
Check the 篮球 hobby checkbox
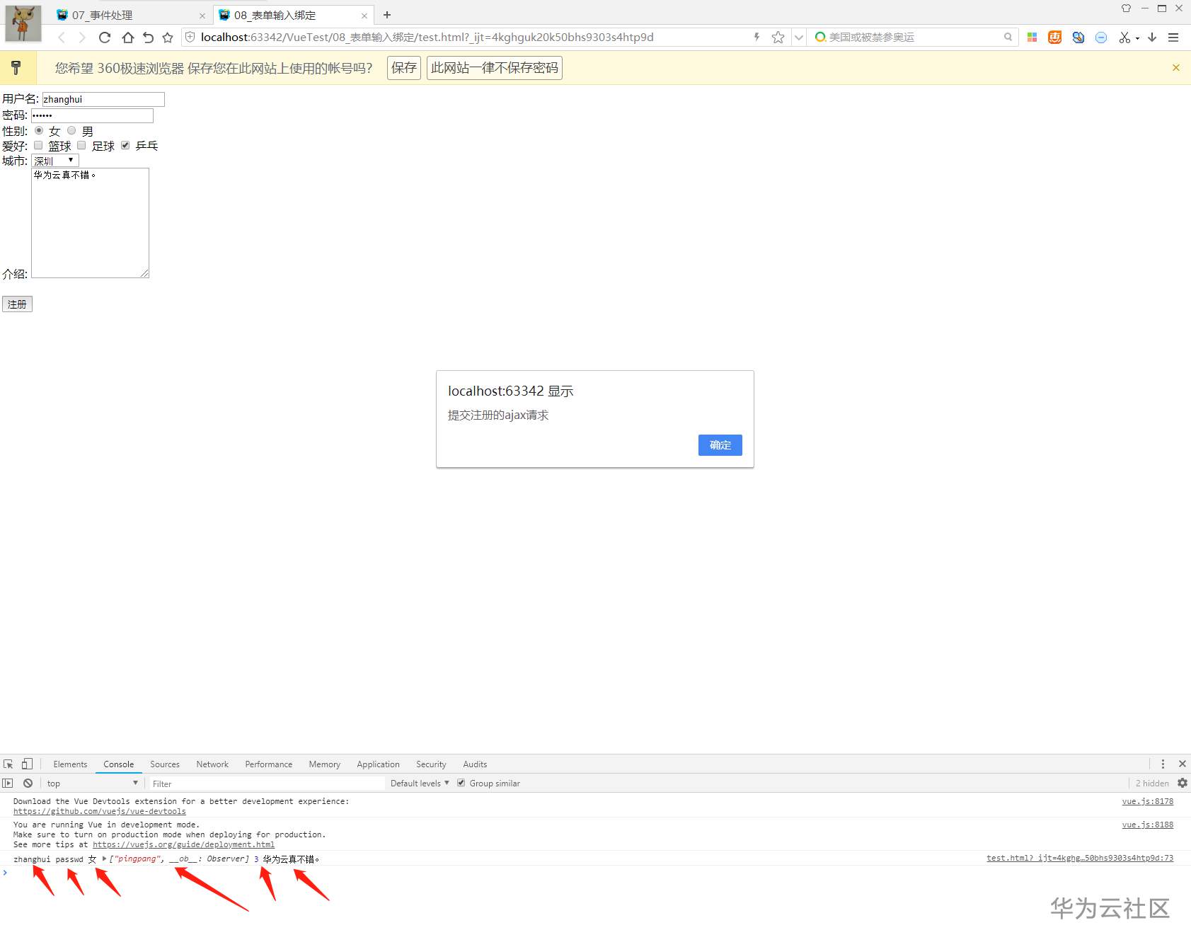point(38,146)
